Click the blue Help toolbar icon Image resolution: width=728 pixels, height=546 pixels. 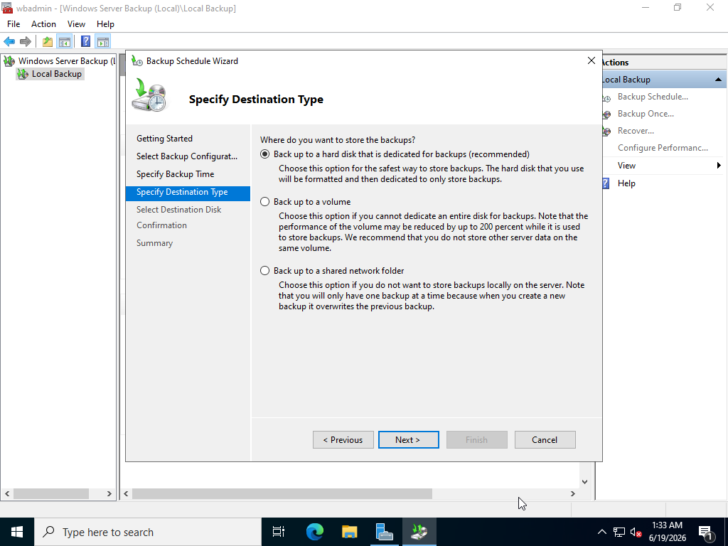point(85,42)
